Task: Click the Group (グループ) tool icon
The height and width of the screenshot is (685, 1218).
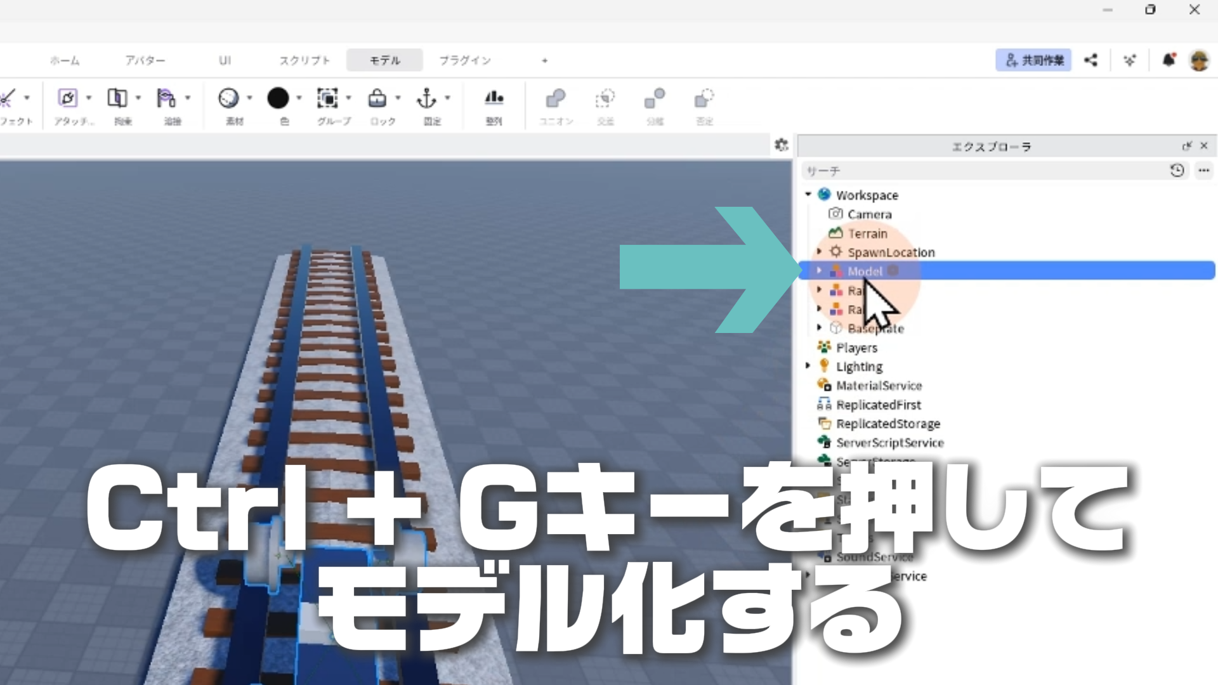Action: (x=327, y=99)
